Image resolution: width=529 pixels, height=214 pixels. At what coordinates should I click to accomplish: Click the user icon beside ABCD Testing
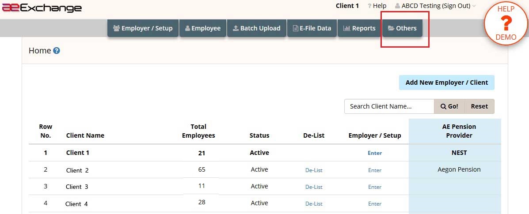click(397, 6)
